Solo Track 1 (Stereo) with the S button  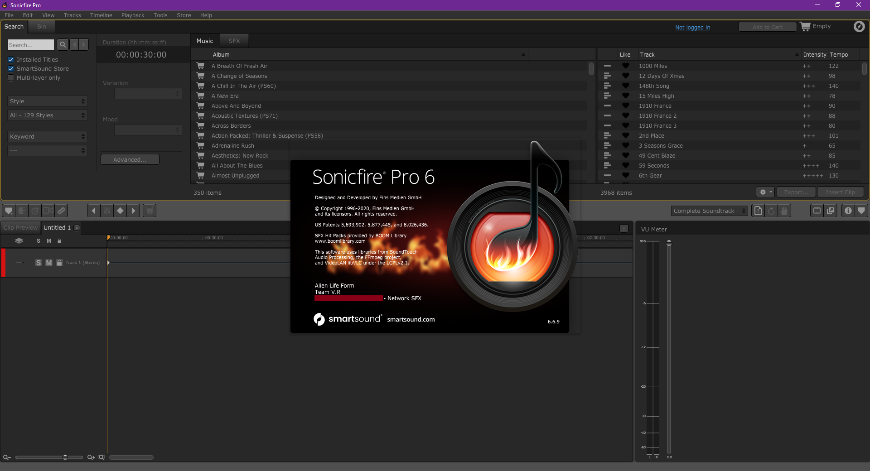[39, 263]
